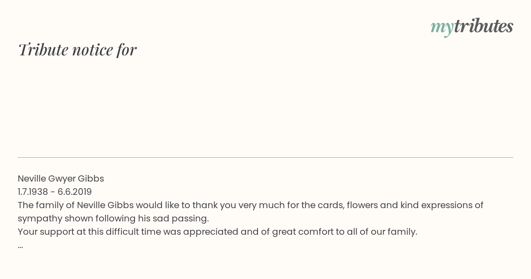Click the horizontal divider line
Viewport: 531px width, 279px height.
265,157
